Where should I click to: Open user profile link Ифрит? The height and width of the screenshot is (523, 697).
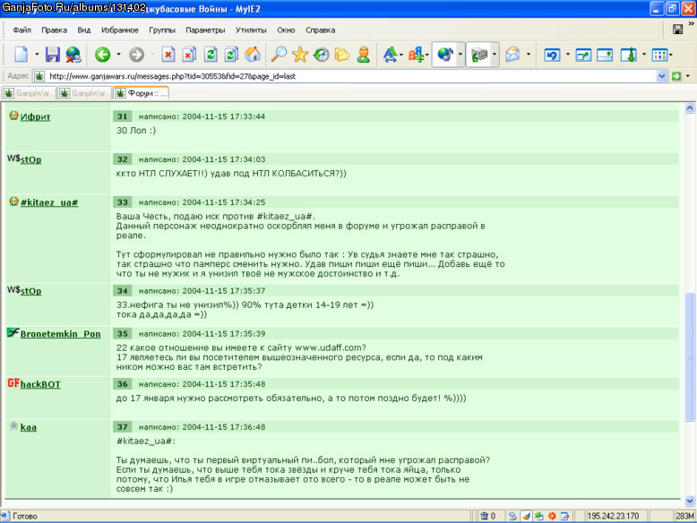35,116
